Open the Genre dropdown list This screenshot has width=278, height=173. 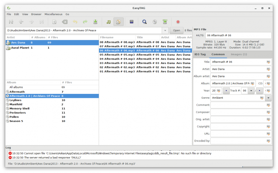268,98
